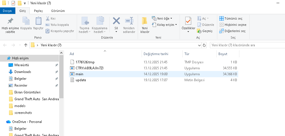Viewport: 285px width, 136px height.
Task: Switch to the Görünüm ribbon tab
Action: (x=58, y=11)
